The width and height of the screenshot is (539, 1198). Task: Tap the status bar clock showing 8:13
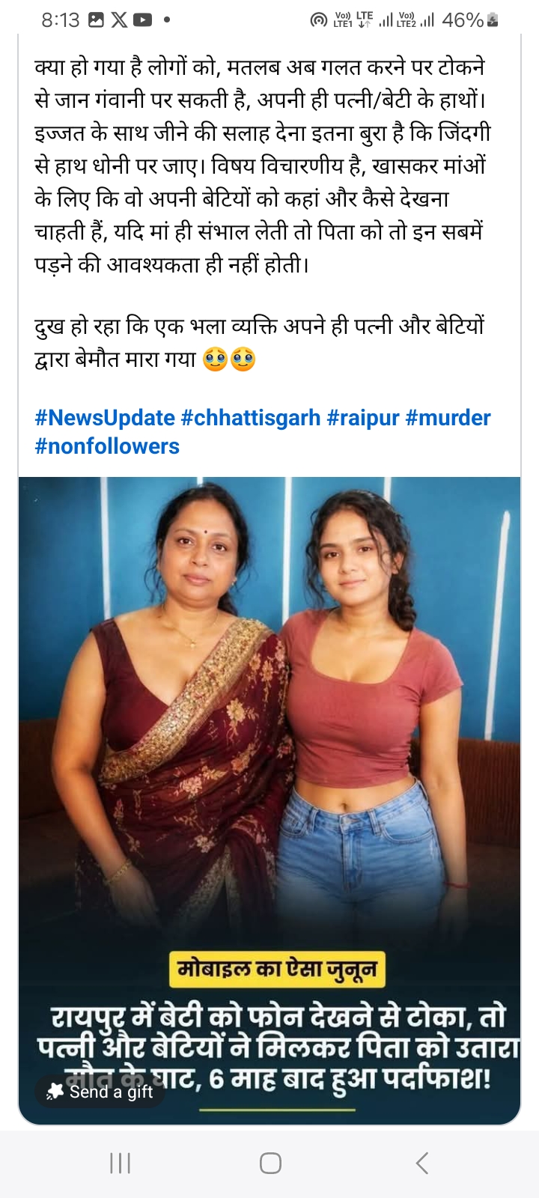(61, 20)
